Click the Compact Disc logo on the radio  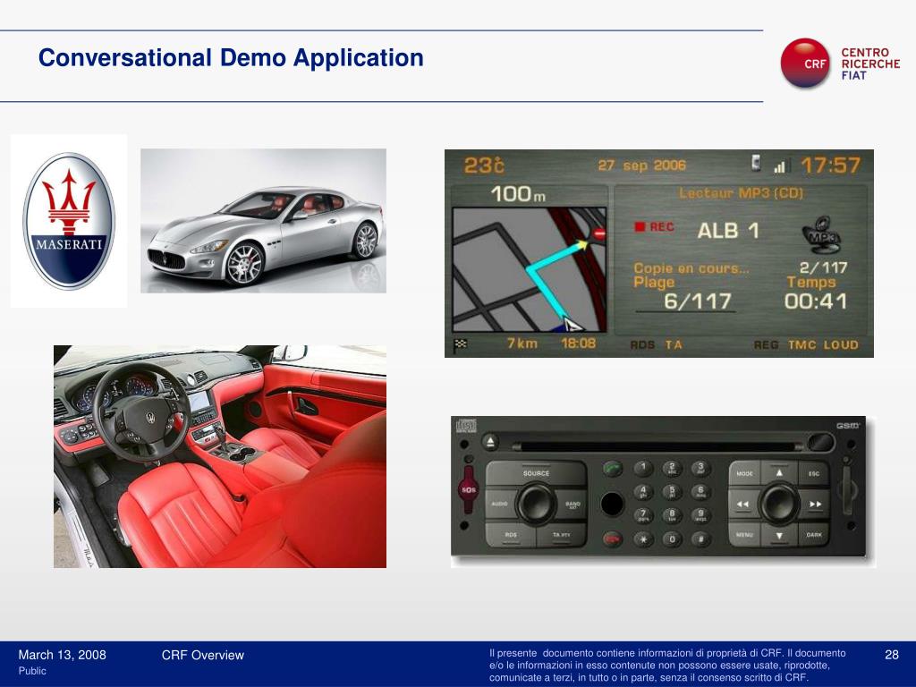(x=466, y=426)
